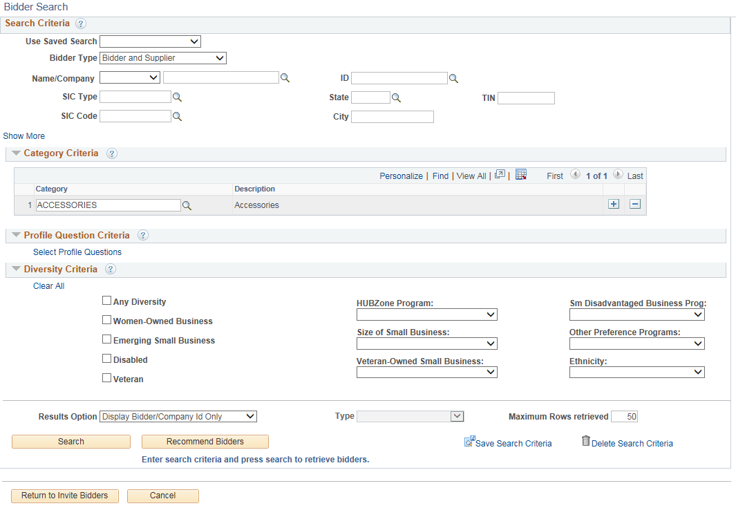
Task: Enable the Women-Owned Business checkbox
Action: tap(107, 321)
